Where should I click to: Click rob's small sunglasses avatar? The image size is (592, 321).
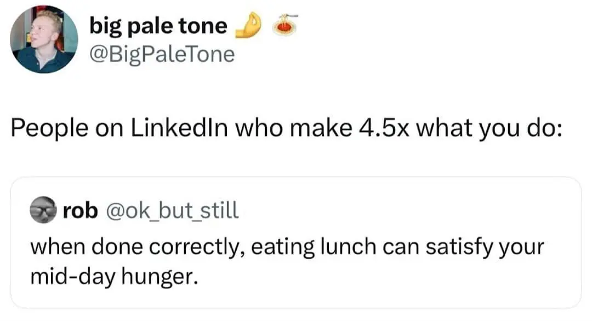[x=43, y=211]
